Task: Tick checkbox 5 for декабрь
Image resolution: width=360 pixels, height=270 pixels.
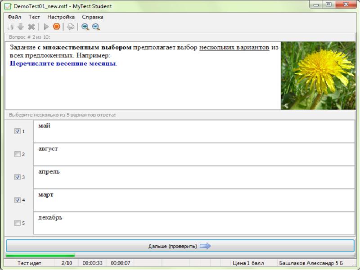Action: point(18,223)
